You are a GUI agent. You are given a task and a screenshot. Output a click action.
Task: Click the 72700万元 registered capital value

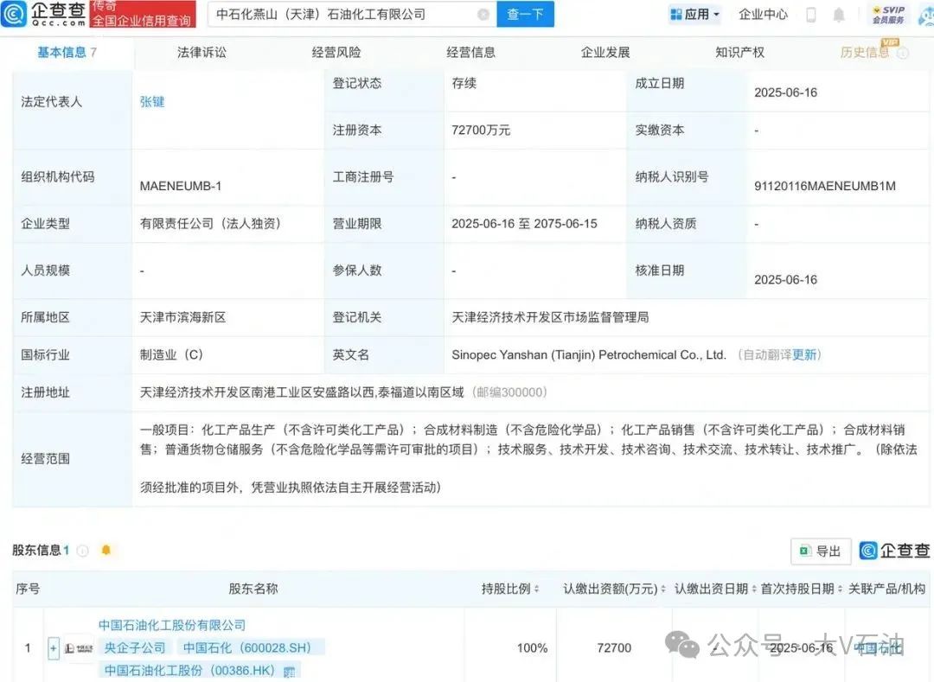481,130
